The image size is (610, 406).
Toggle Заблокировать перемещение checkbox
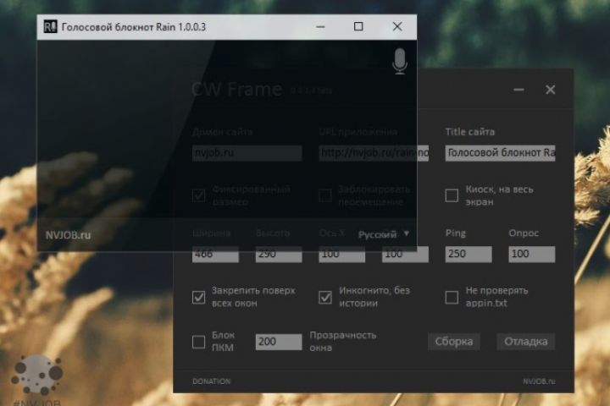pyautogui.click(x=325, y=195)
